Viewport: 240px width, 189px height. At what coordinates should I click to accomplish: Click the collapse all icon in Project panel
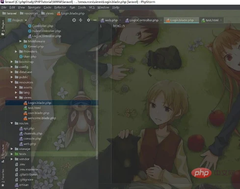(80, 20)
